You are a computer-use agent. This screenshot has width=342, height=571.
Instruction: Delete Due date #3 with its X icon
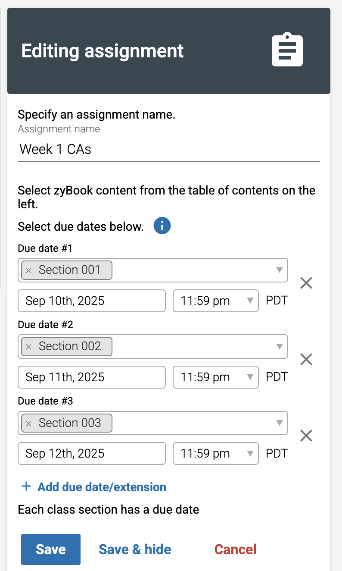(306, 436)
